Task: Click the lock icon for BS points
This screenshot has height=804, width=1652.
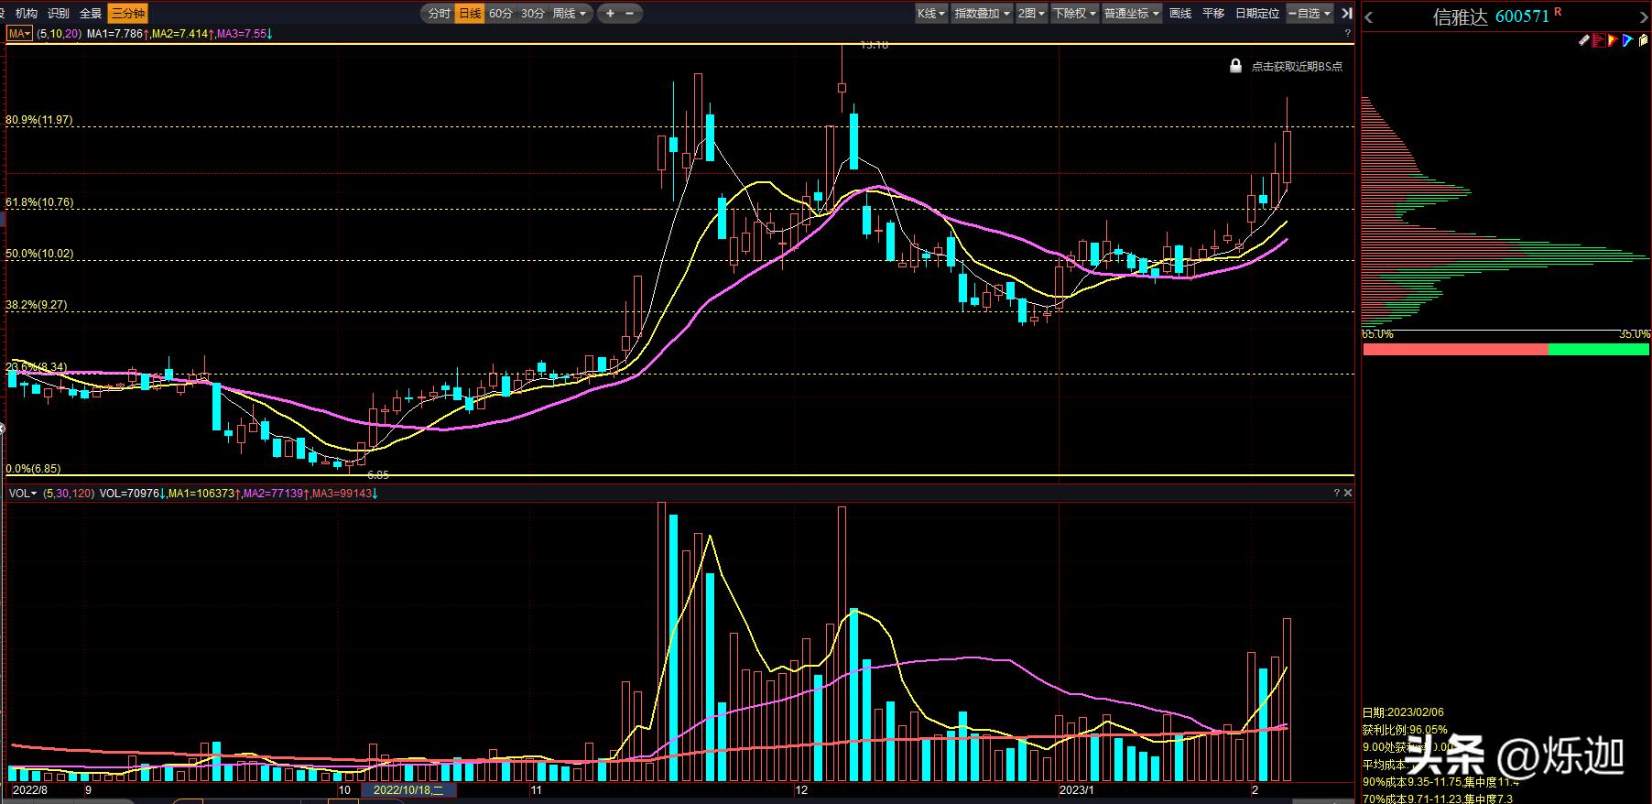Action: pos(1235,66)
